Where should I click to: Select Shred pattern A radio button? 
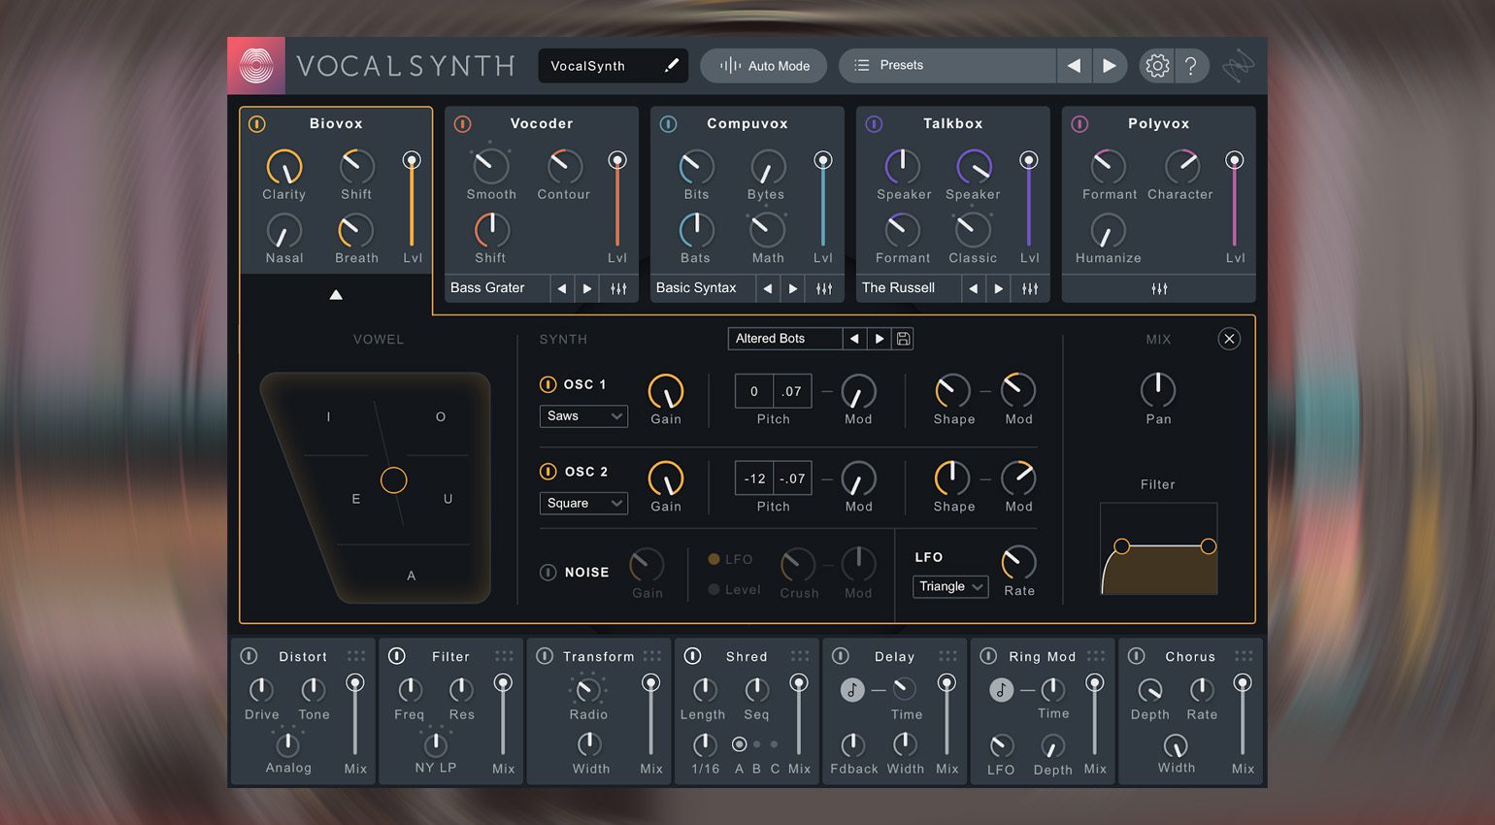point(740,744)
